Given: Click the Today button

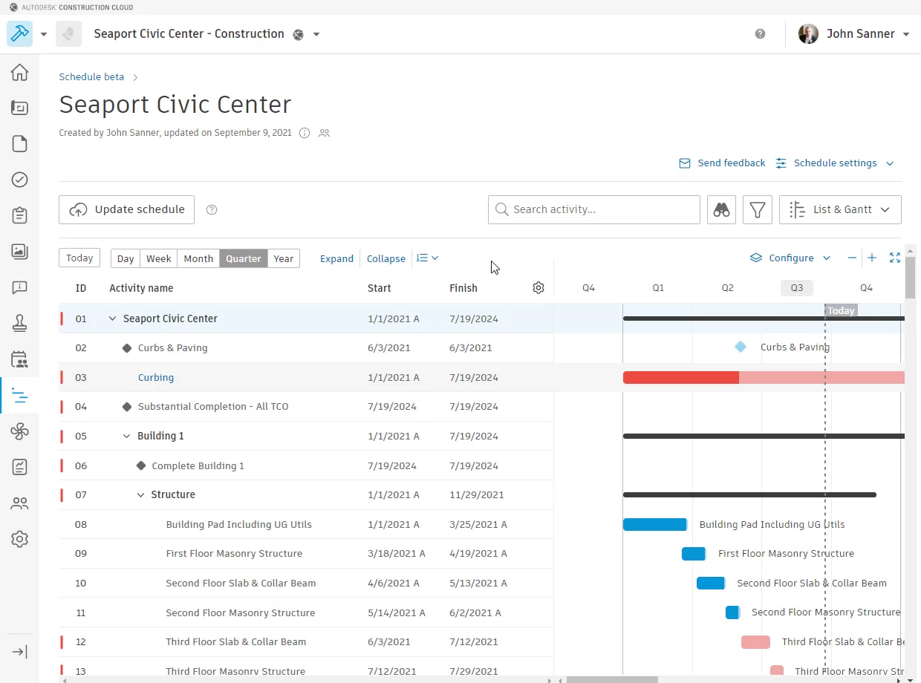Looking at the screenshot, I should (x=79, y=258).
